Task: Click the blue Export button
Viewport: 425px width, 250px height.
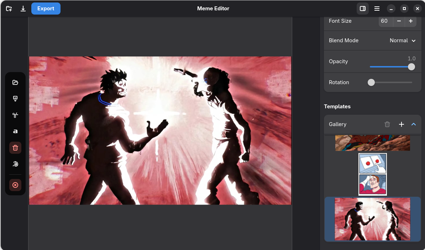Action: [46, 9]
